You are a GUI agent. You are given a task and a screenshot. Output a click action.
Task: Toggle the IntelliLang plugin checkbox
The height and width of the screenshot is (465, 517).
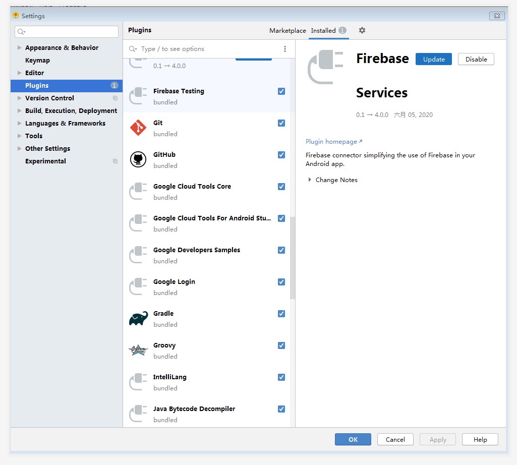point(281,377)
